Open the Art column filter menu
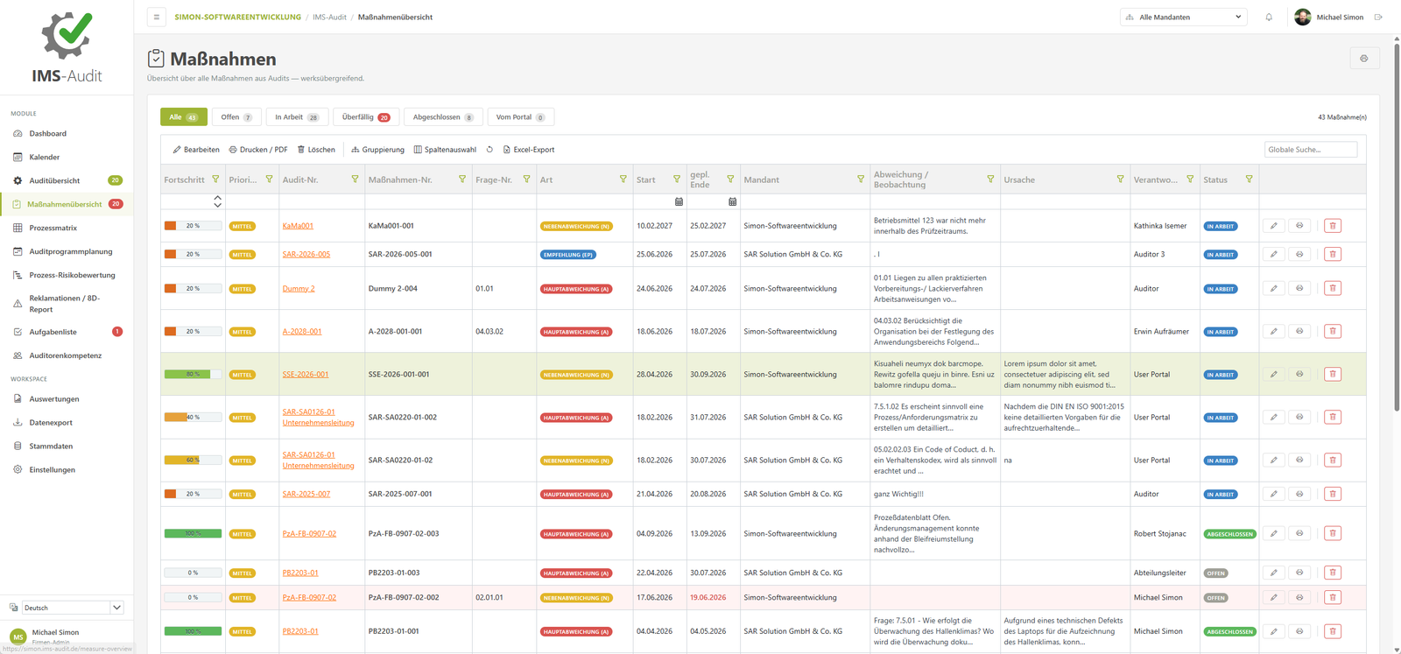Image resolution: width=1401 pixels, height=654 pixels. click(x=623, y=179)
